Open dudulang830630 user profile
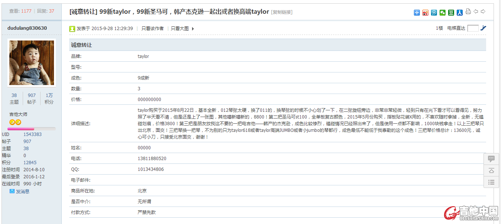Image resolution: width=501 pixels, height=224 pixels. [27, 28]
